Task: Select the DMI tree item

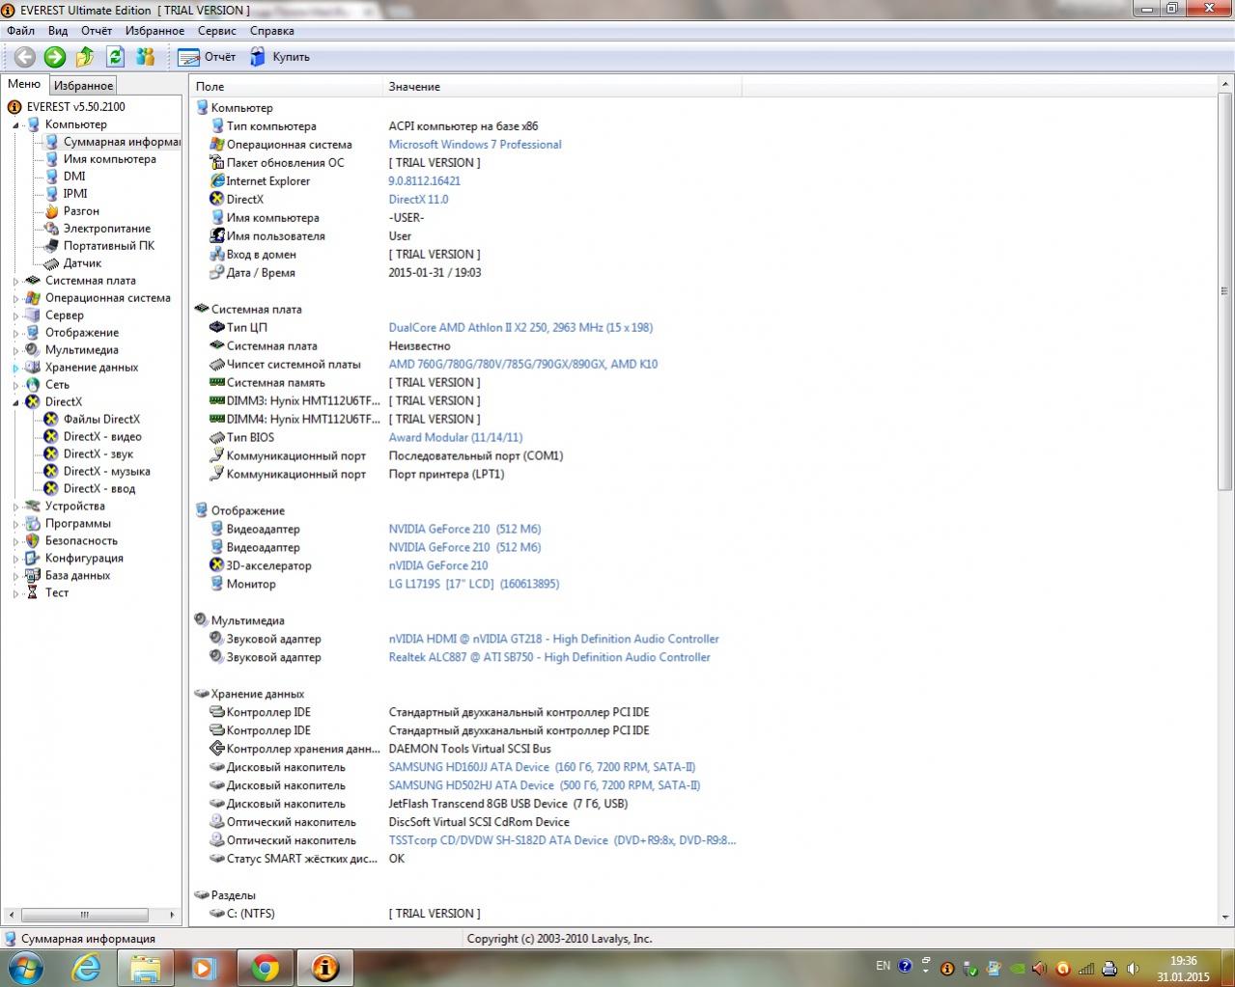Action: pyautogui.click(x=74, y=177)
